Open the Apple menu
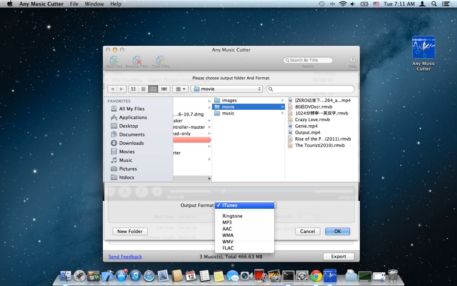Image resolution: width=457 pixels, height=286 pixels. pos(10,4)
